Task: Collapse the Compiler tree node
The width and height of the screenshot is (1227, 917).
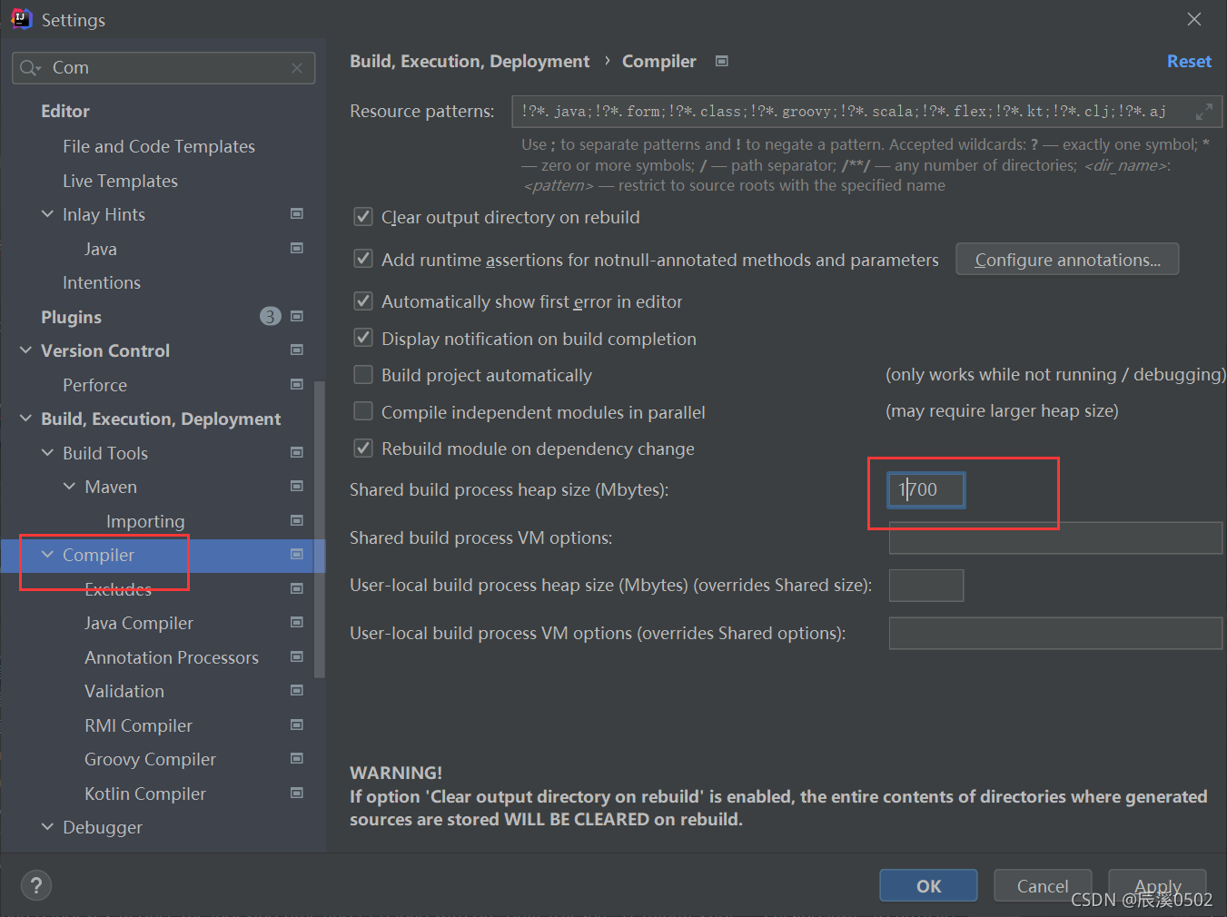Action: tap(47, 555)
